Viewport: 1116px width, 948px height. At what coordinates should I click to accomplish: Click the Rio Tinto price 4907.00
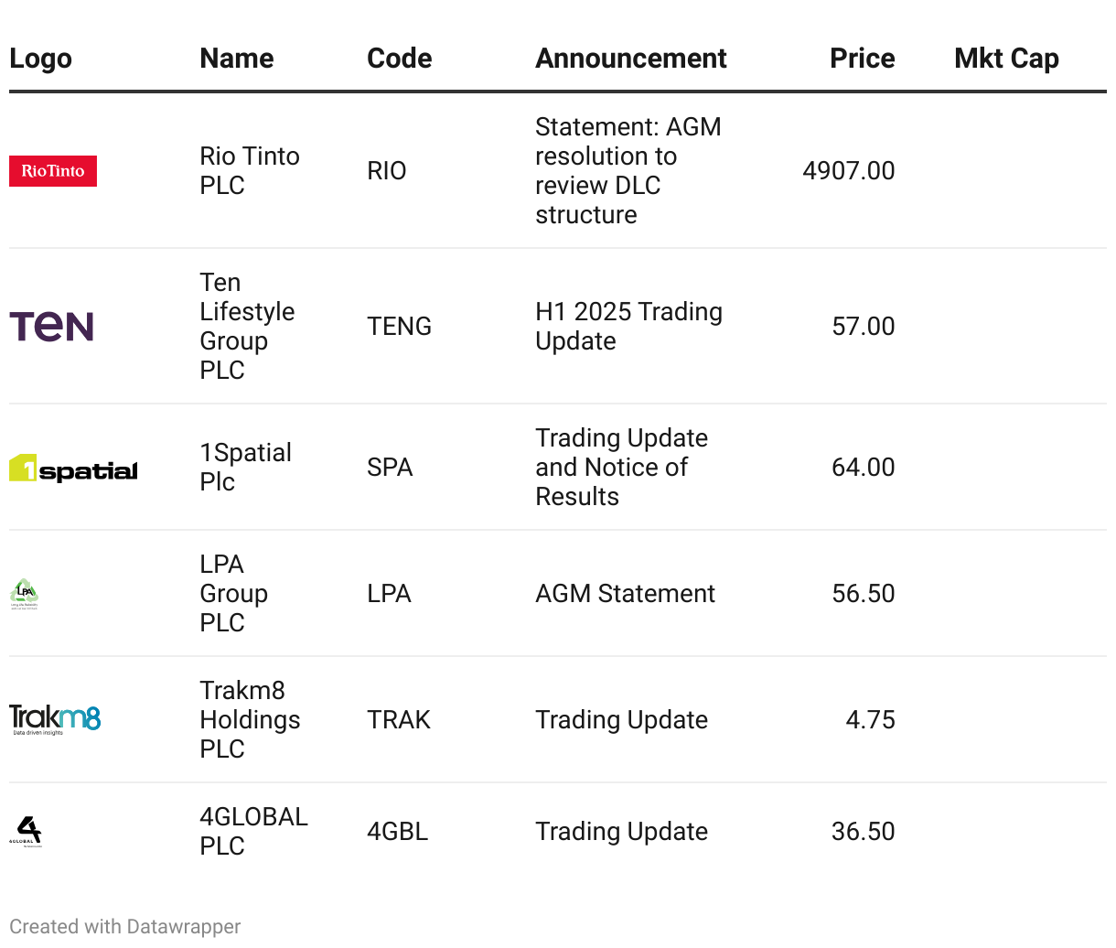click(x=849, y=171)
